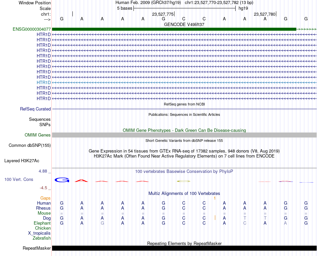Click the 5 bases scale text

coord(124,8)
